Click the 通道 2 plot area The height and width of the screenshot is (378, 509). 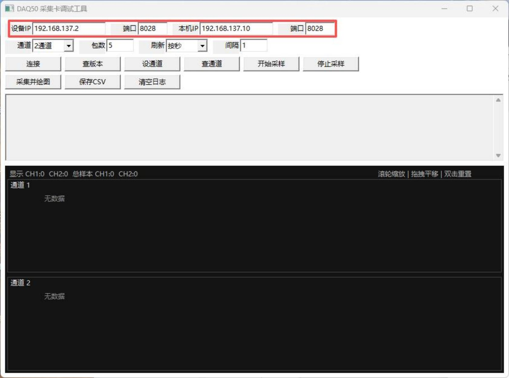pos(254,324)
